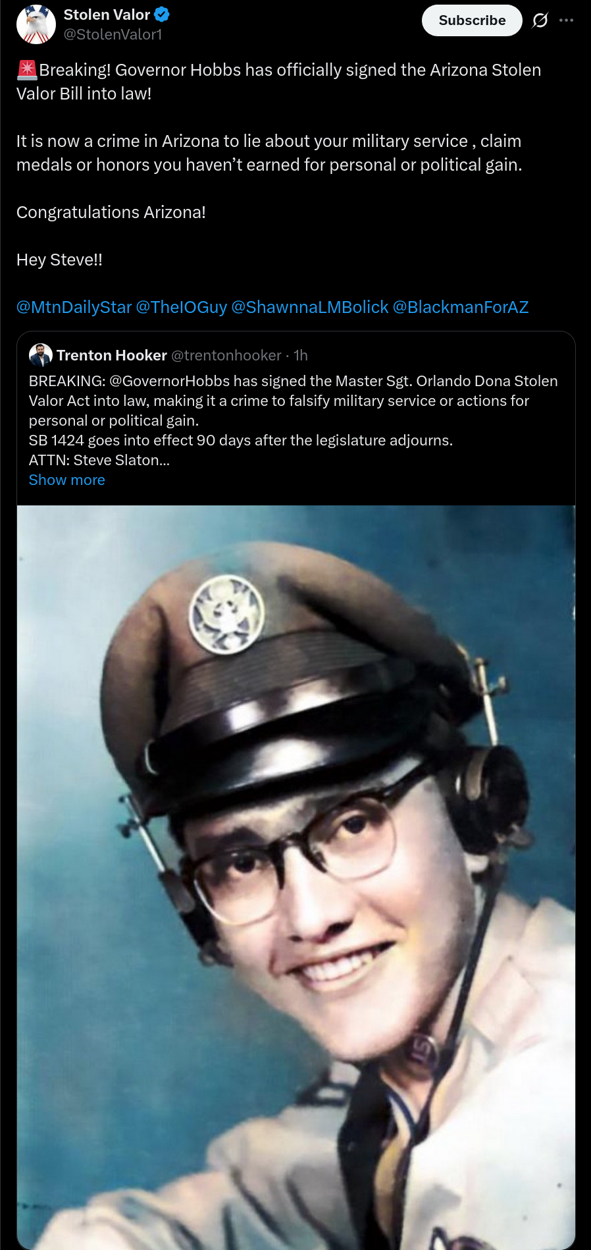Click Trenton Hooker's small avatar in quoted post
The width and height of the screenshot is (591, 1250).
pos(41,355)
